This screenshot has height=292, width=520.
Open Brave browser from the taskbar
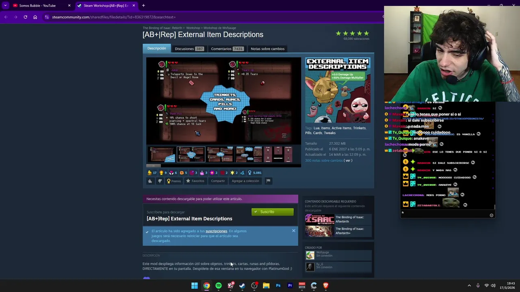tap(325, 286)
